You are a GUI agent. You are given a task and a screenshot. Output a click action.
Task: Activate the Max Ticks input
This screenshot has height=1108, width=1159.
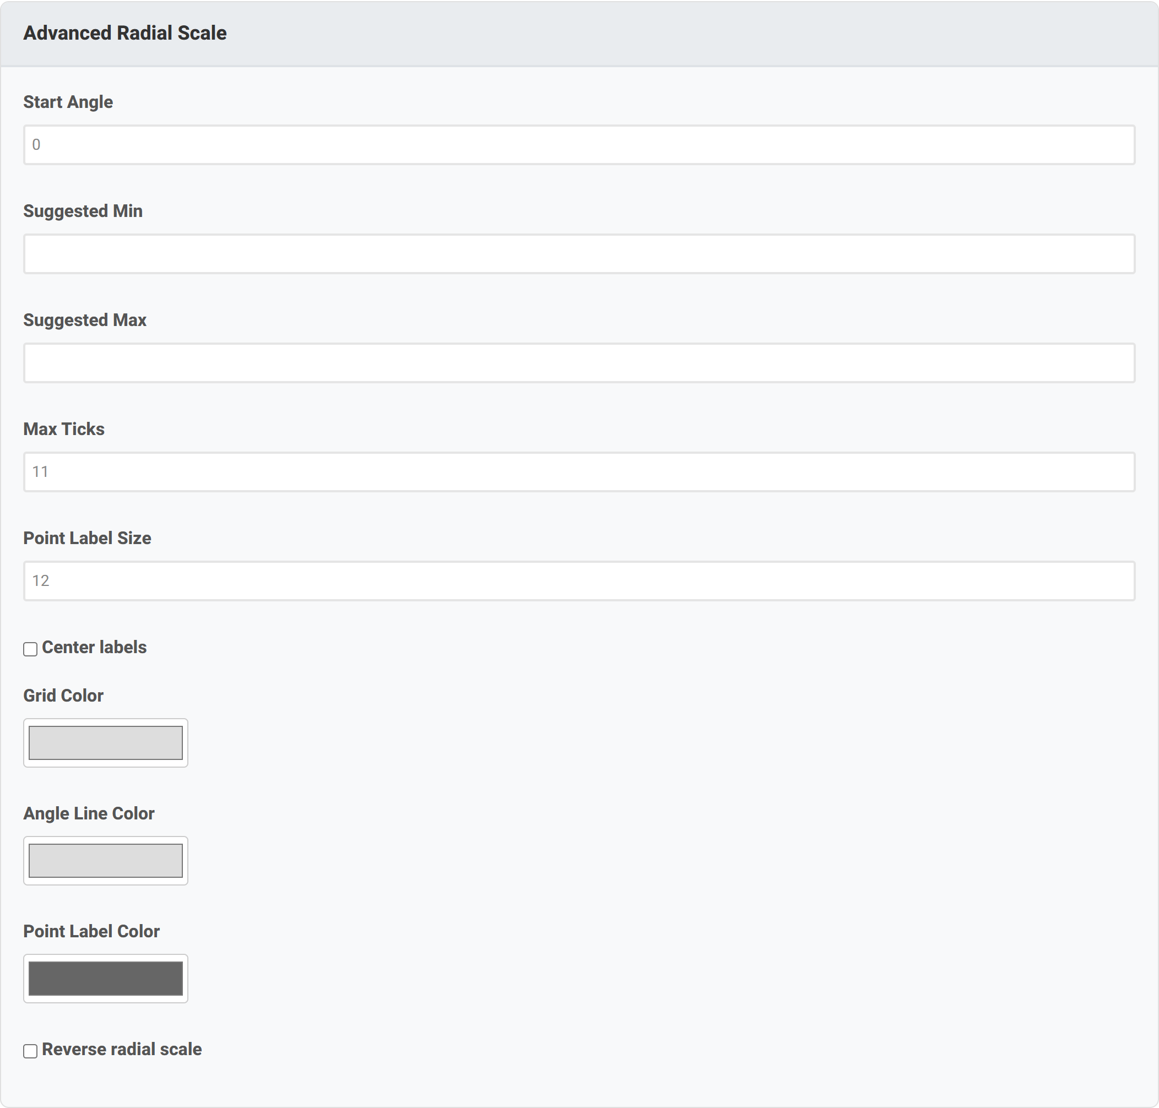click(x=579, y=472)
